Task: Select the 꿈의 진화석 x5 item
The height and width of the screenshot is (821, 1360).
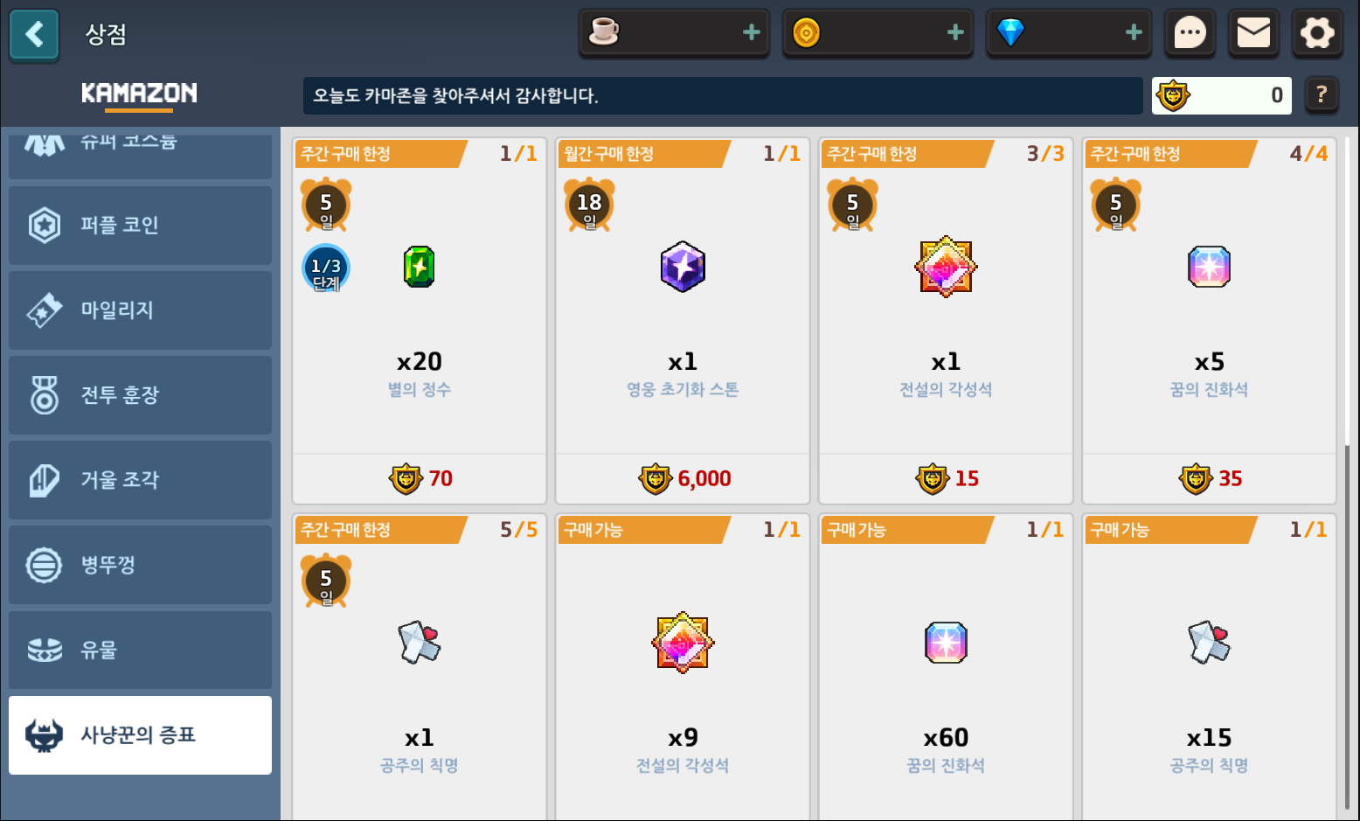Action: pos(1209,320)
